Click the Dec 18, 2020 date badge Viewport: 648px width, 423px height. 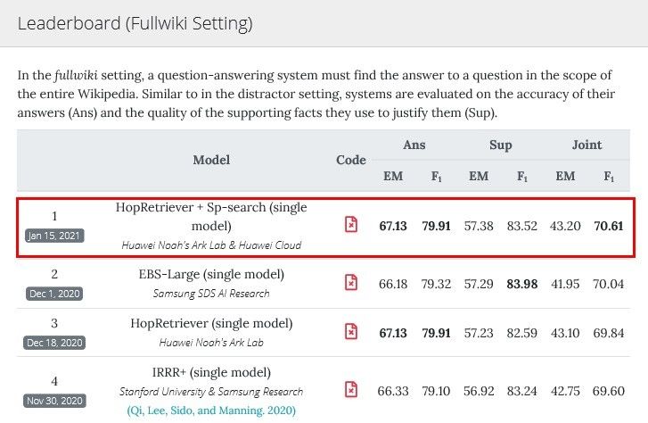54,342
